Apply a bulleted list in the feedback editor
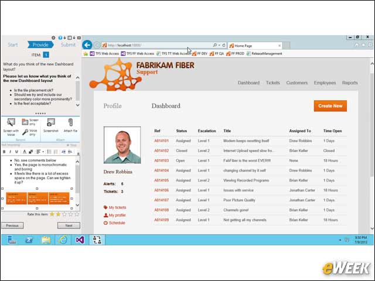375x281 pixels. (49, 152)
